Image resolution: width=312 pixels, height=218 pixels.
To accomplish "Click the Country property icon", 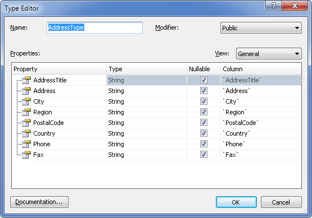I will pos(26,133).
